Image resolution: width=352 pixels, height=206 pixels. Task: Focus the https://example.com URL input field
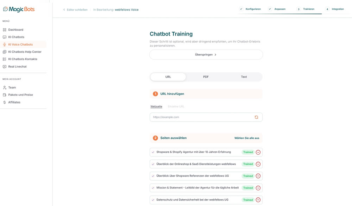click(x=206, y=117)
